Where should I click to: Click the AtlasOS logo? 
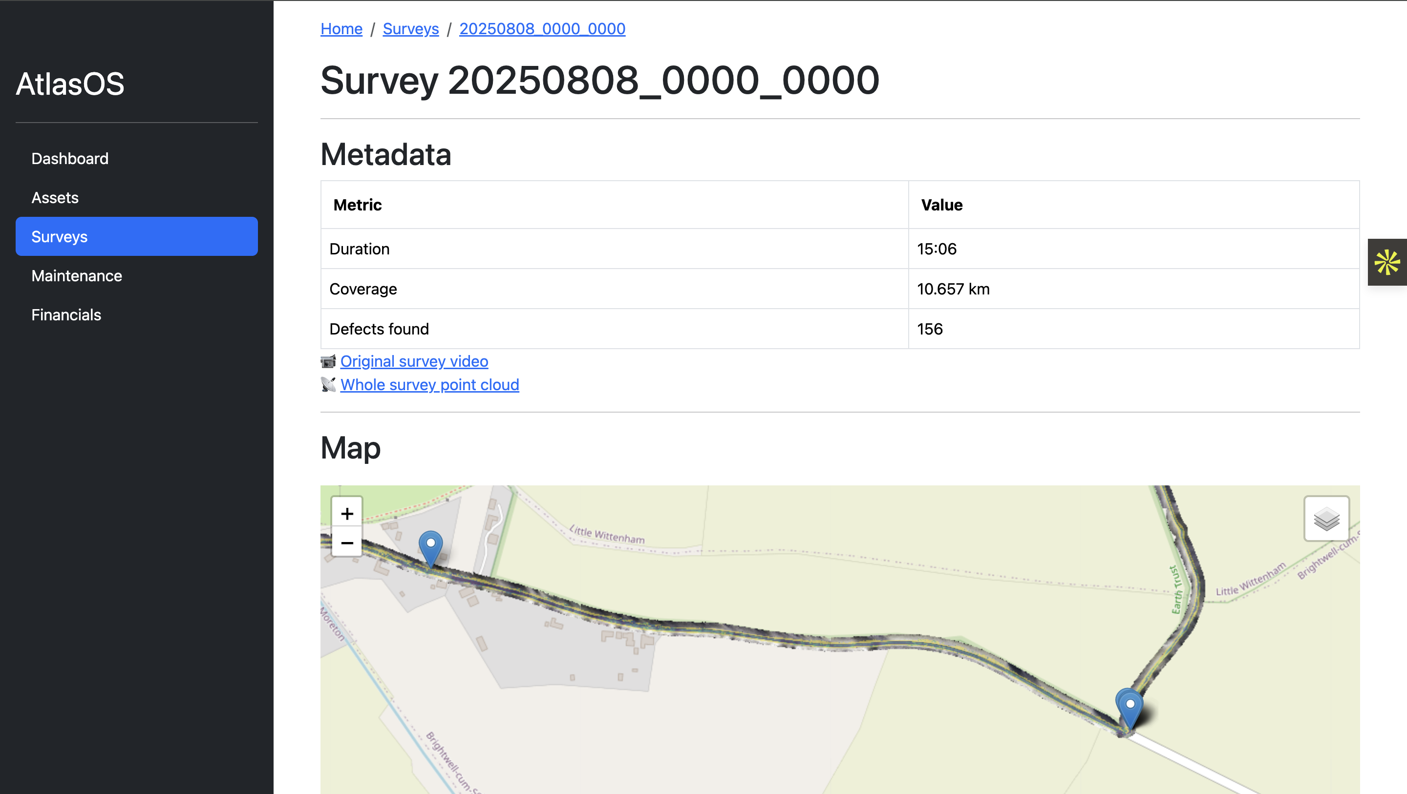click(x=70, y=84)
